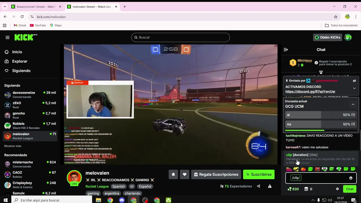
Task: Click the KICK logo
Action: (26, 37)
